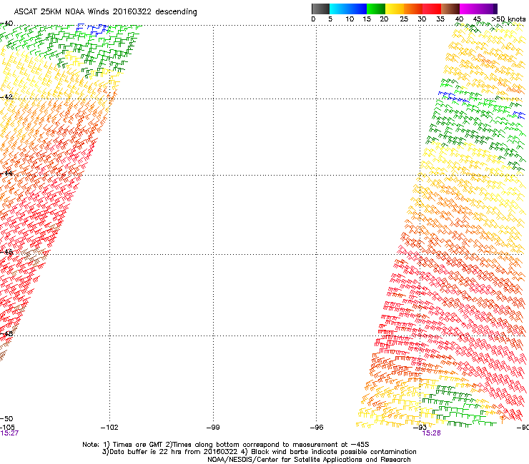Click the red 30-35 knots legend segment
The width and height of the screenshot is (529, 464).
(x=432, y=9)
